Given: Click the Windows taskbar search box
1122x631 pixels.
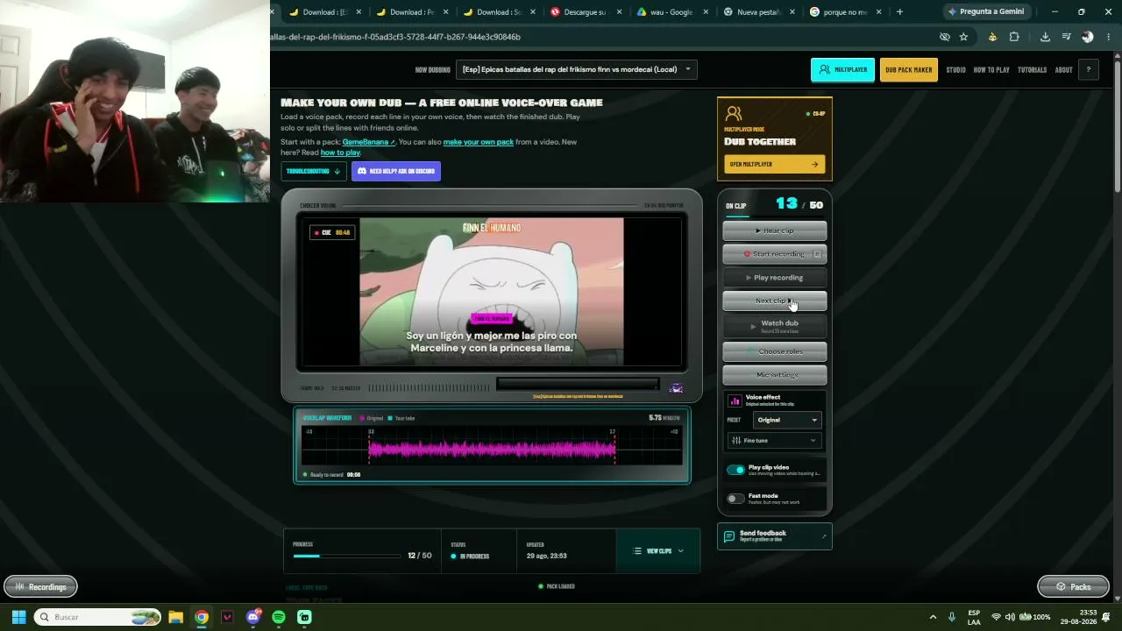Looking at the screenshot, I should [97, 617].
